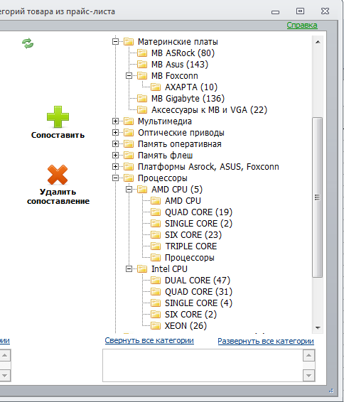Select the XEON (26) folder icon
Viewport: 344px width, 402px height.
point(156,326)
